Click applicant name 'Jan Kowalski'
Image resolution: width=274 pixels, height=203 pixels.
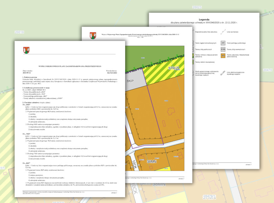coord(112,73)
